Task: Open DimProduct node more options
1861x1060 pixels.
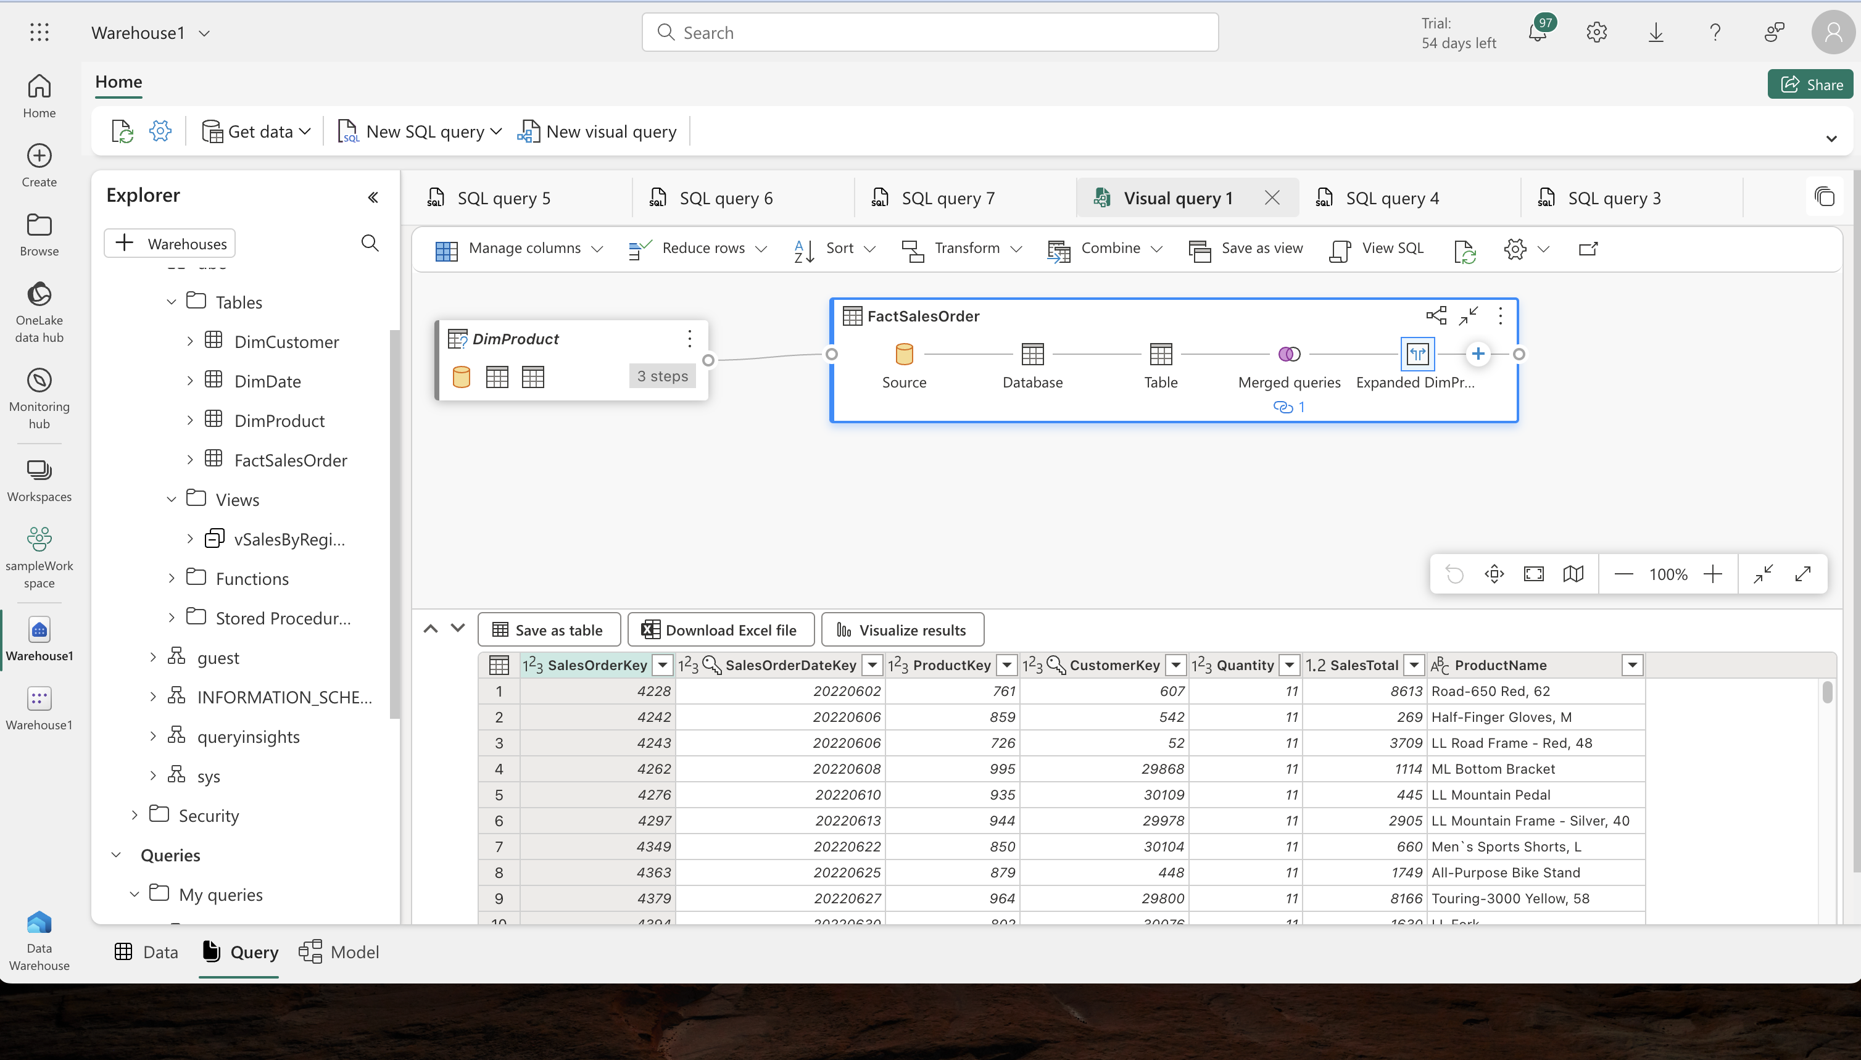Action: [x=689, y=337]
